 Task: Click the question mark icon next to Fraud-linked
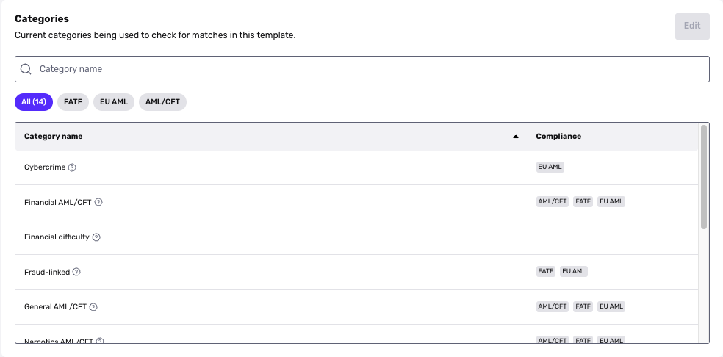click(x=76, y=272)
